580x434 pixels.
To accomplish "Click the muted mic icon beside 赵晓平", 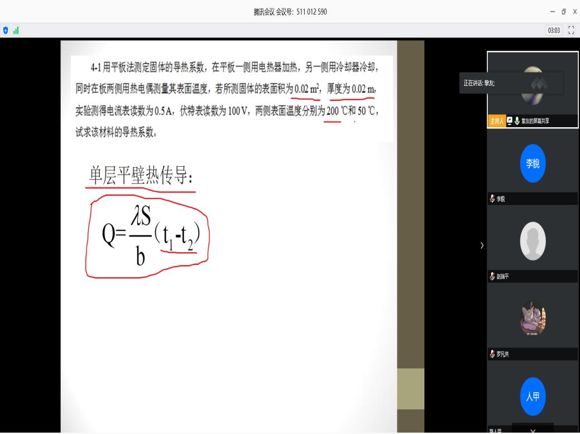I will point(492,276).
